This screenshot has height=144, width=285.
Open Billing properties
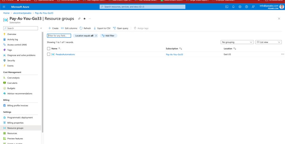tap(15, 123)
